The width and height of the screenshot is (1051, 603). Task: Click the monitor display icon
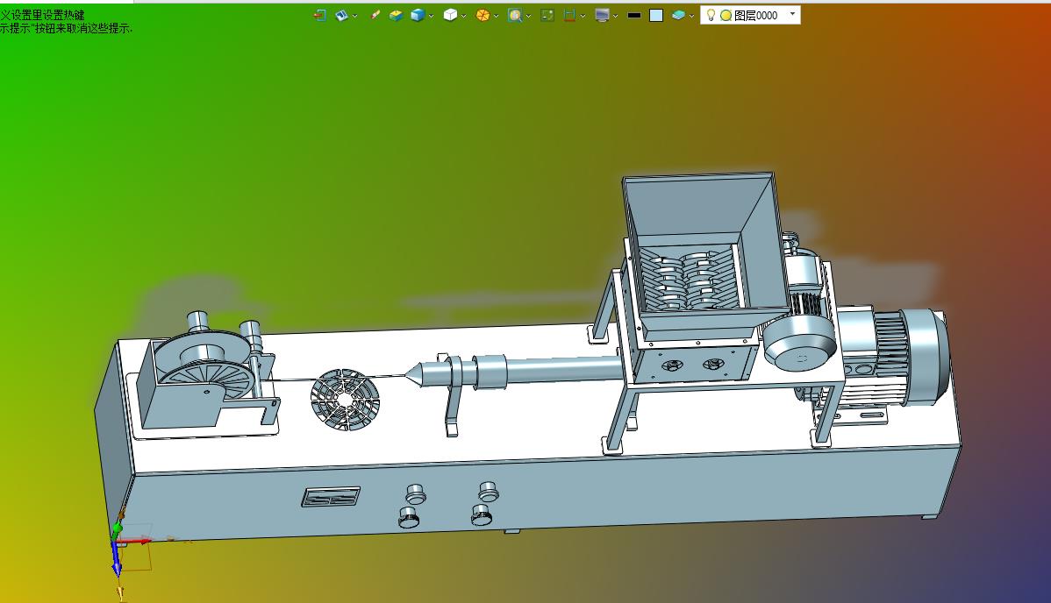coord(602,15)
